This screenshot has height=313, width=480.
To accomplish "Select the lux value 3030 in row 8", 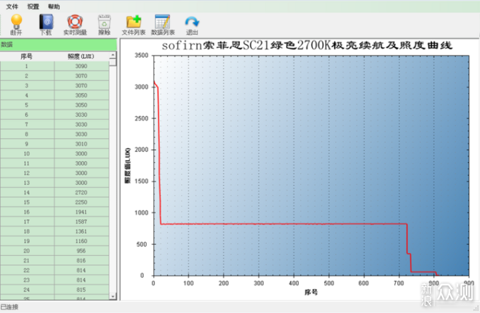I will pos(81,134).
